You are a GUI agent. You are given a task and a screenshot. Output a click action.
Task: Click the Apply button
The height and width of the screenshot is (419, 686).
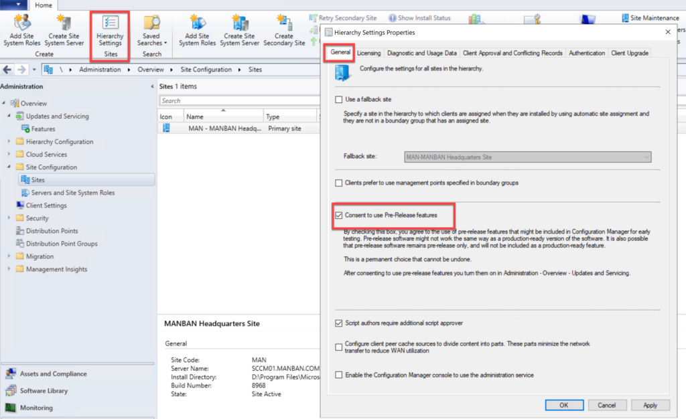coord(650,405)
